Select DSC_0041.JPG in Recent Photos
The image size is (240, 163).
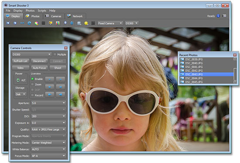[x=207, y=67]
